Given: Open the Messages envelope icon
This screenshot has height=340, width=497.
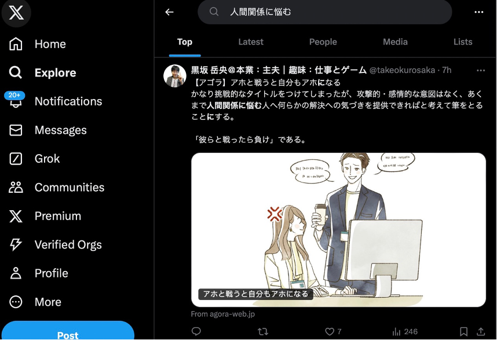Looking at the screenshot, I should click(16, 130).
